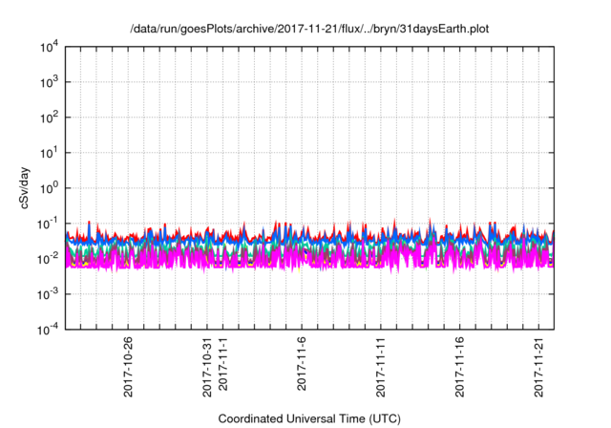Screen dimensions: 611x428
Task: Click the 10^1 y-axis tick label
Action: click(x=50, y=153)
